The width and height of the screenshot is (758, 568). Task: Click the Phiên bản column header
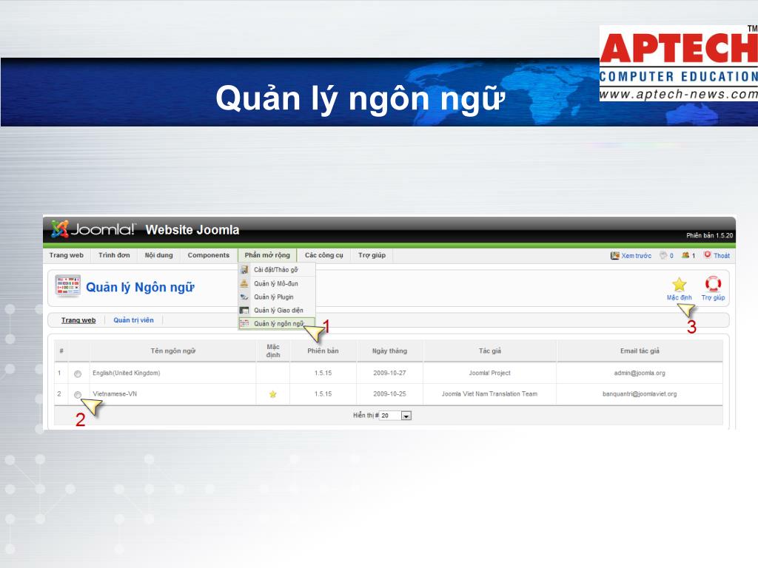[323, 351]
